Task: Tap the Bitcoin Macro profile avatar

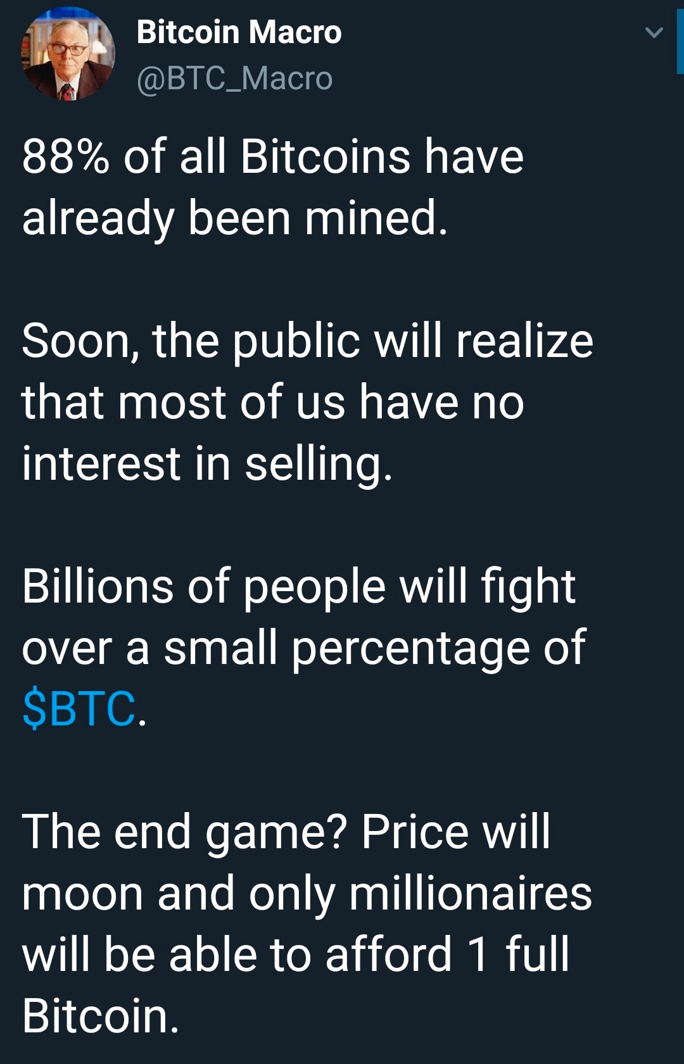Action: [x=68, y=54]
